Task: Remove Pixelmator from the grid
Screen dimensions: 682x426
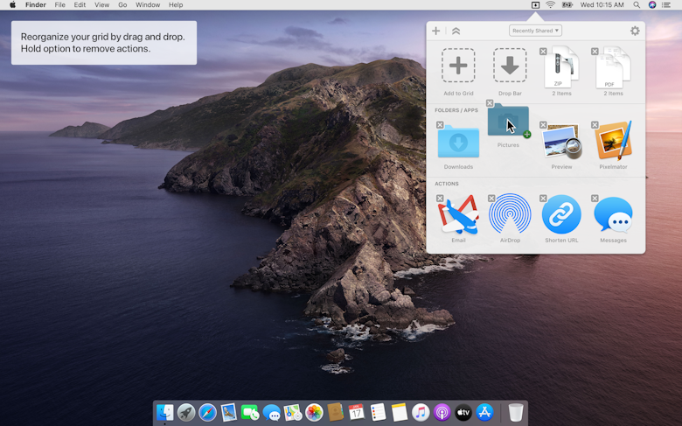Action: click(x=595, y=125)
